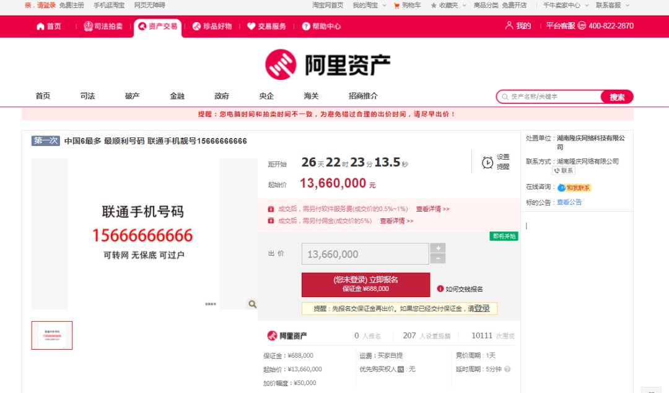This screenshot has height=393, width=669.
Task: Click the 免费开店 link
Action: point(514,5)
